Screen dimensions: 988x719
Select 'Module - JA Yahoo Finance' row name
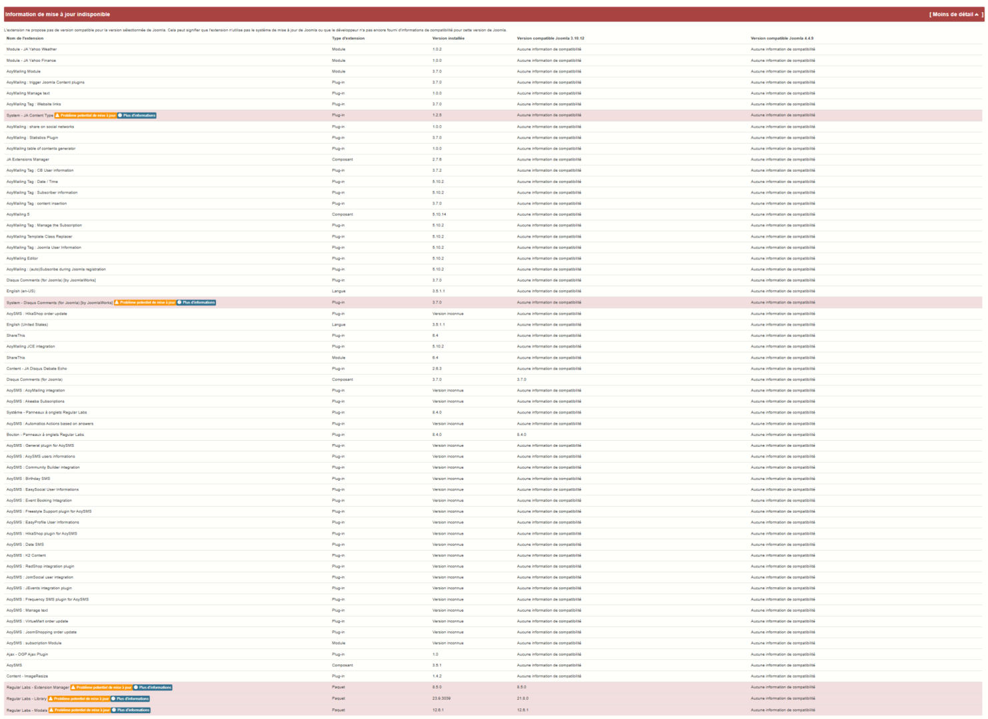coord(31,61)
